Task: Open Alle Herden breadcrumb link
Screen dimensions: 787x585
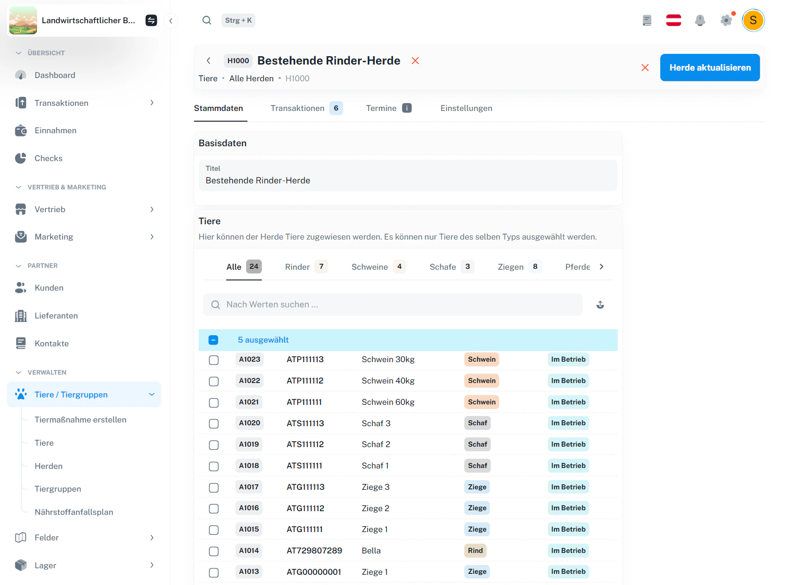Action: click(251, 78)
